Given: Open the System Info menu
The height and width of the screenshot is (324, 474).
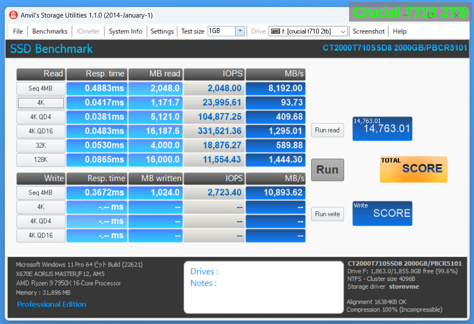Looking at the screenshot, I should click(125, 31).
